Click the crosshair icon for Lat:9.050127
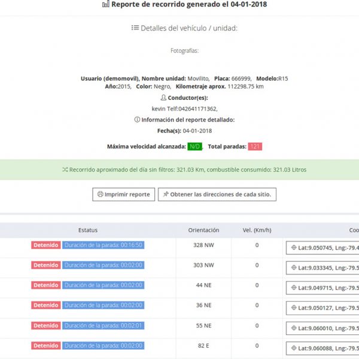The height and width of the screenshot is (359, 359). point(294,308)
